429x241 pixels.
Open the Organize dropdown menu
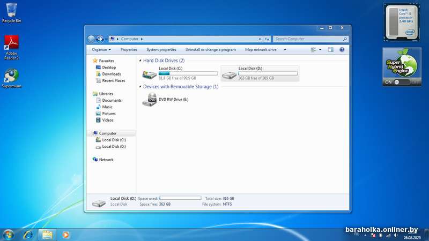[x=101, y=49]
